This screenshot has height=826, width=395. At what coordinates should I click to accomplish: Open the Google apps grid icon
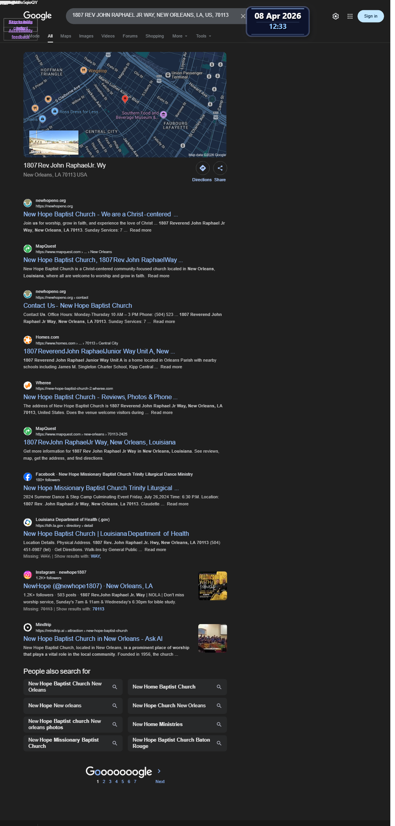[x=350, y=16]
